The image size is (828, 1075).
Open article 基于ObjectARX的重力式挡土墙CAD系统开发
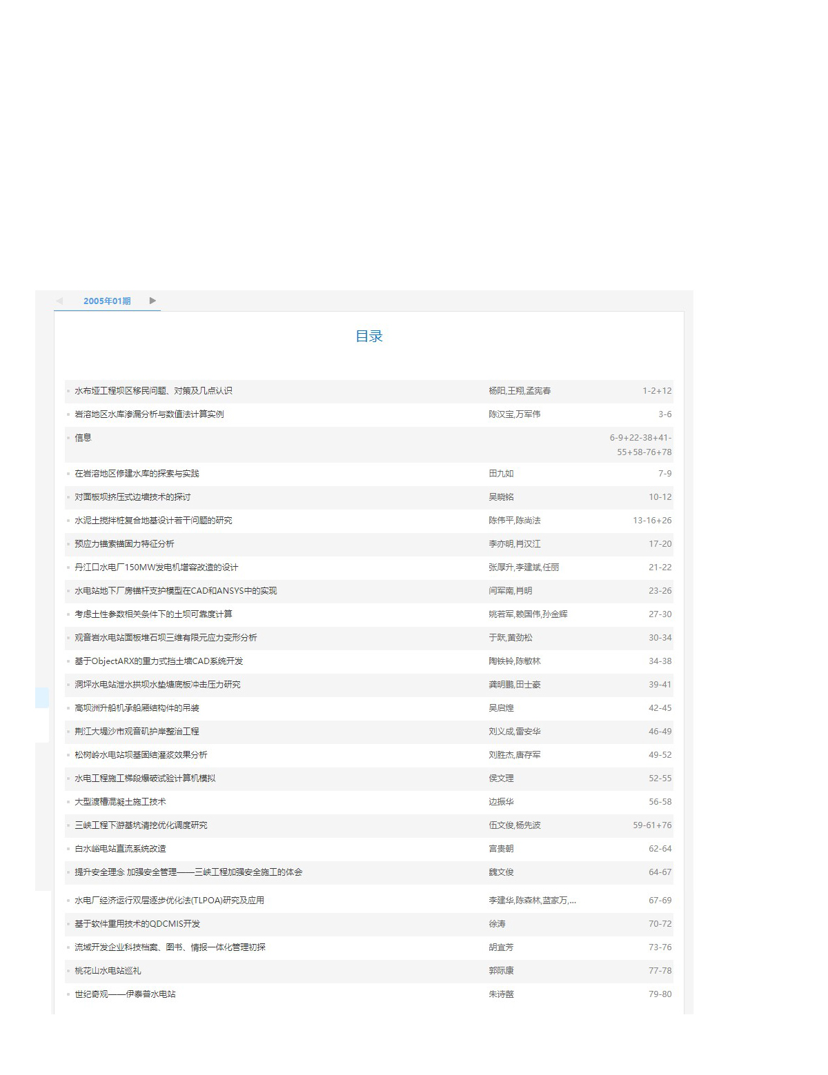tap(159, 661)
